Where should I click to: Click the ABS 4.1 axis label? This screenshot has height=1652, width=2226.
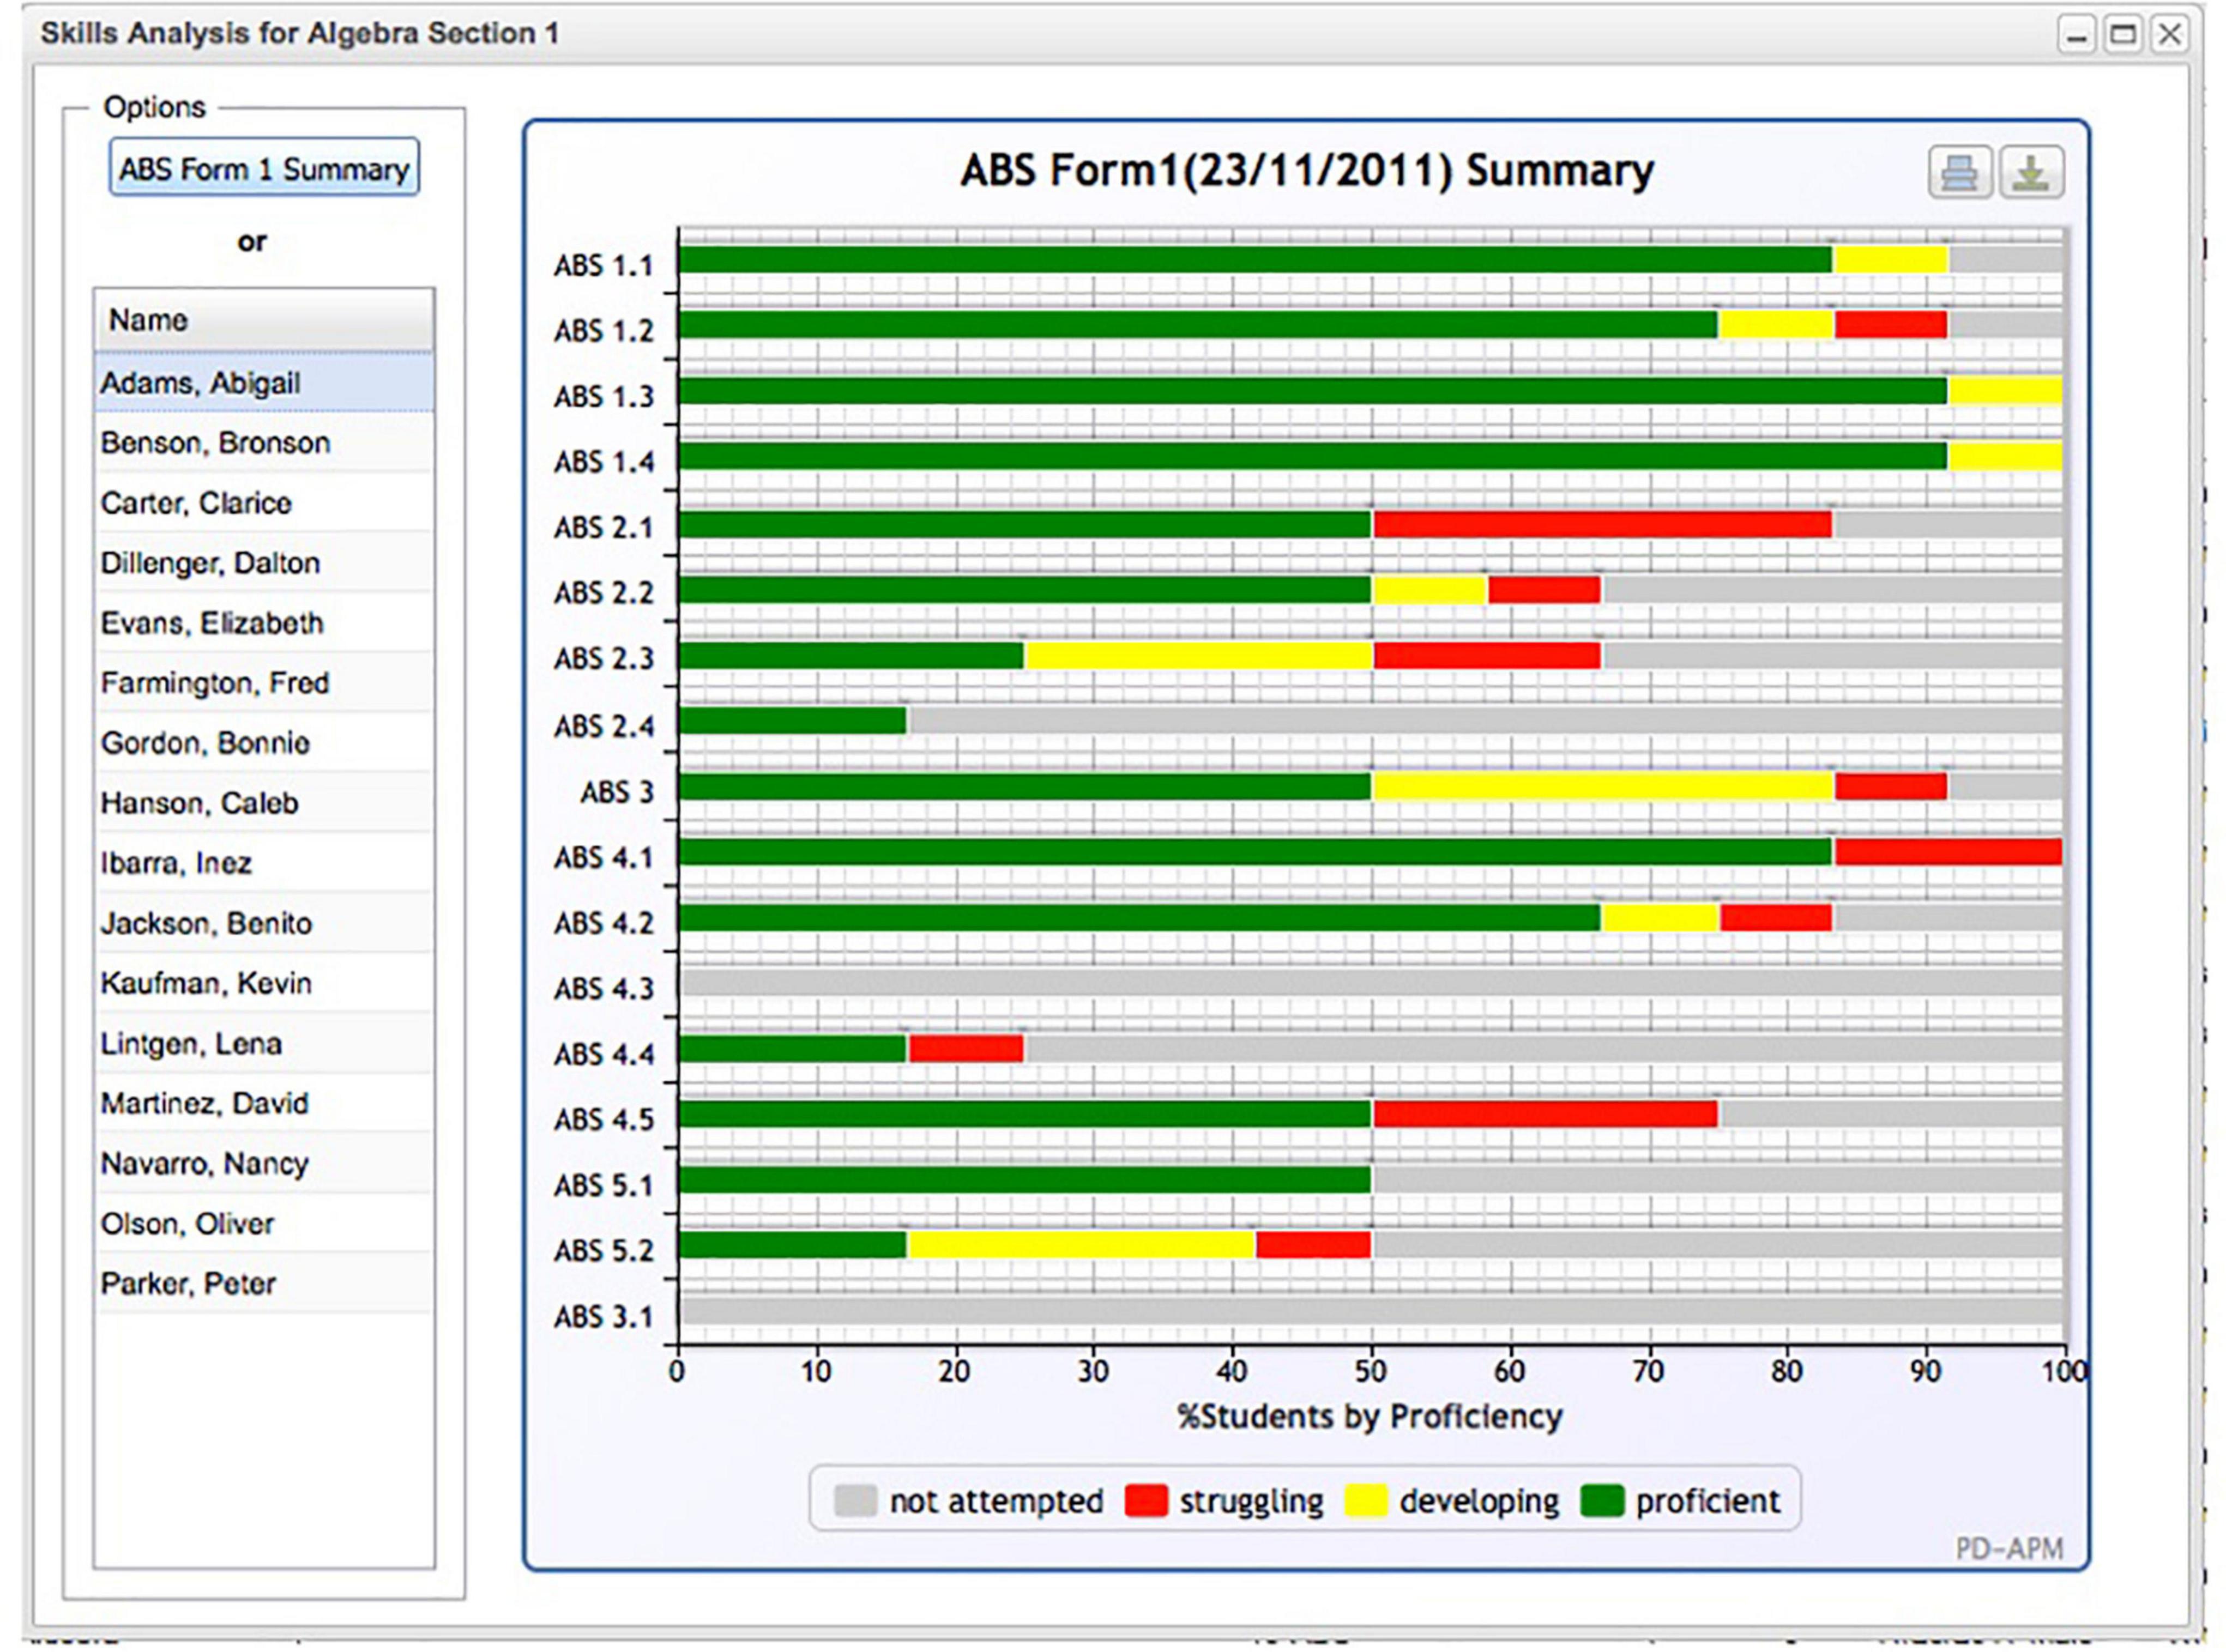[604, 857]
